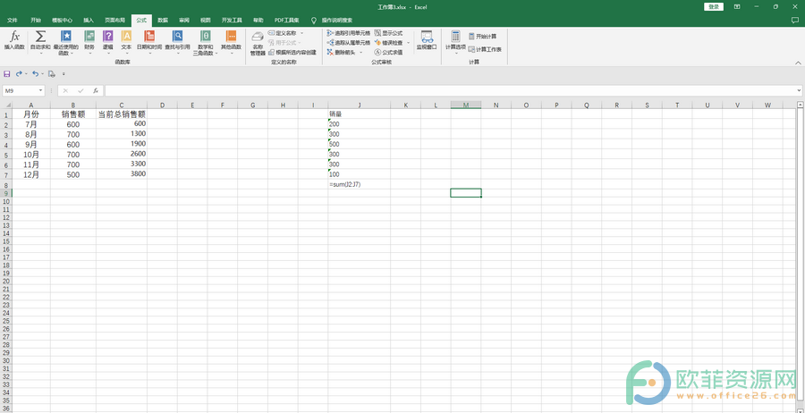Open the comments icon at ribbon right
The image size is (805, 413).
(x=795, y=20)
